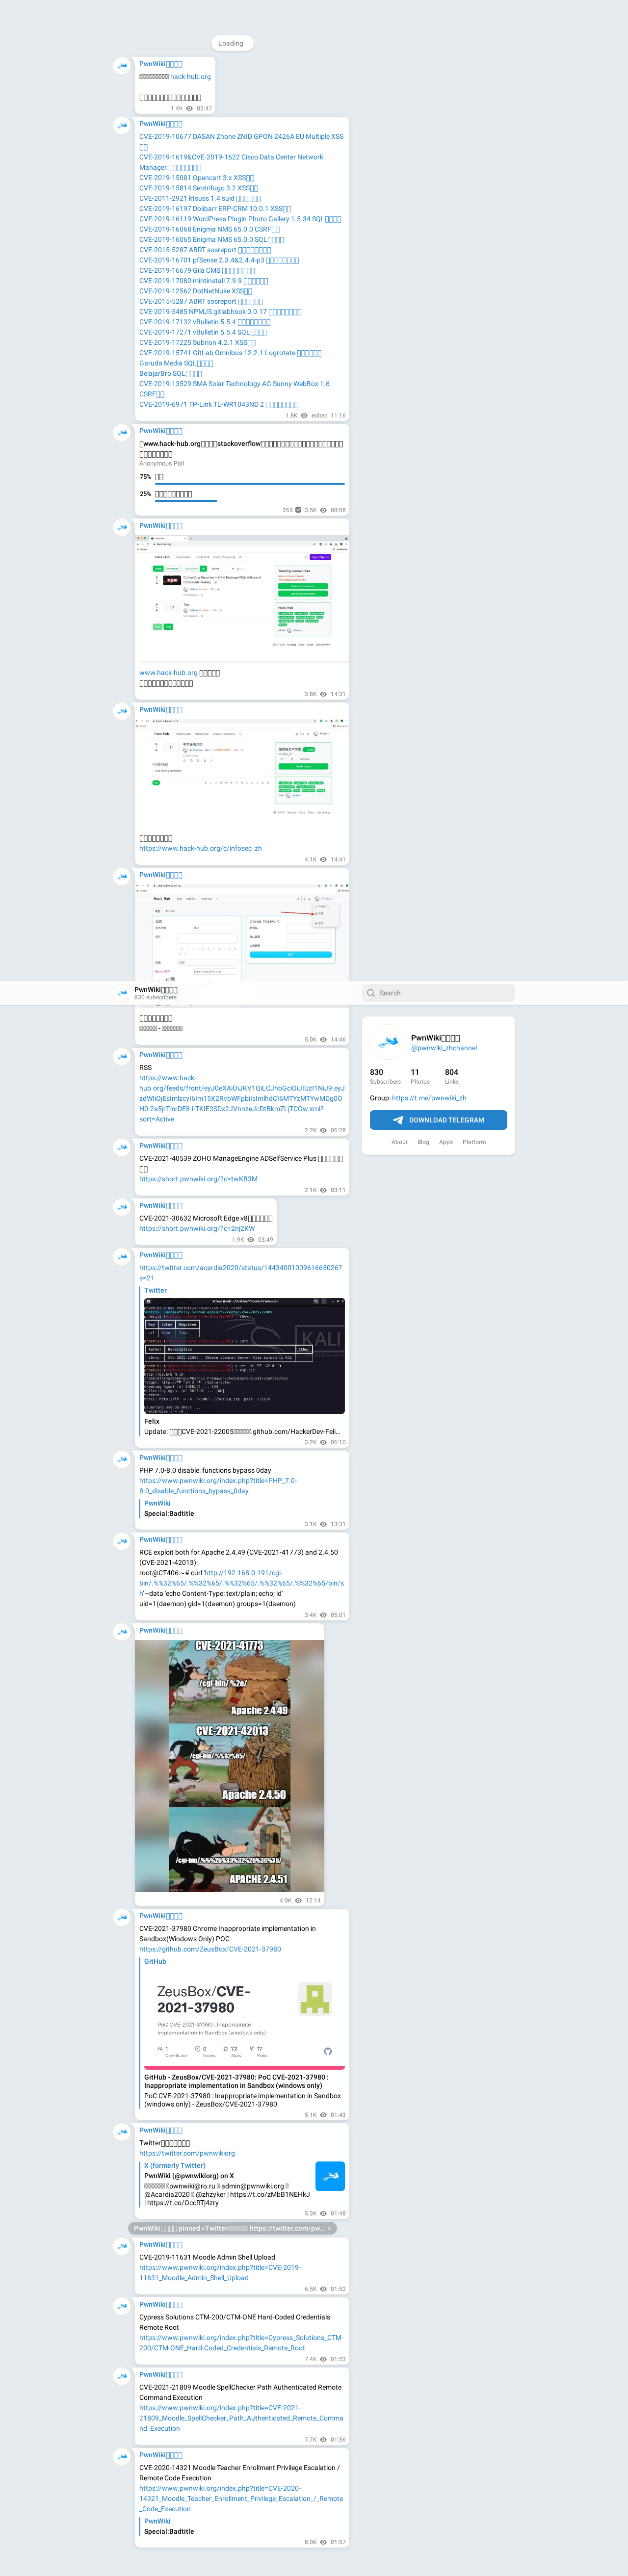Image resolution: width=628 pixels, height=2576 pixels.
Task: Open the t.me/pwnwiki_zh group link
Action: point(429,1098)
